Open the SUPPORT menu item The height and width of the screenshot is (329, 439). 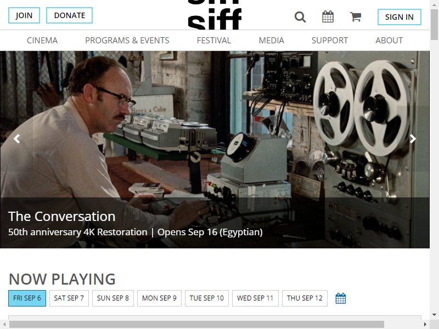point(330,41)
